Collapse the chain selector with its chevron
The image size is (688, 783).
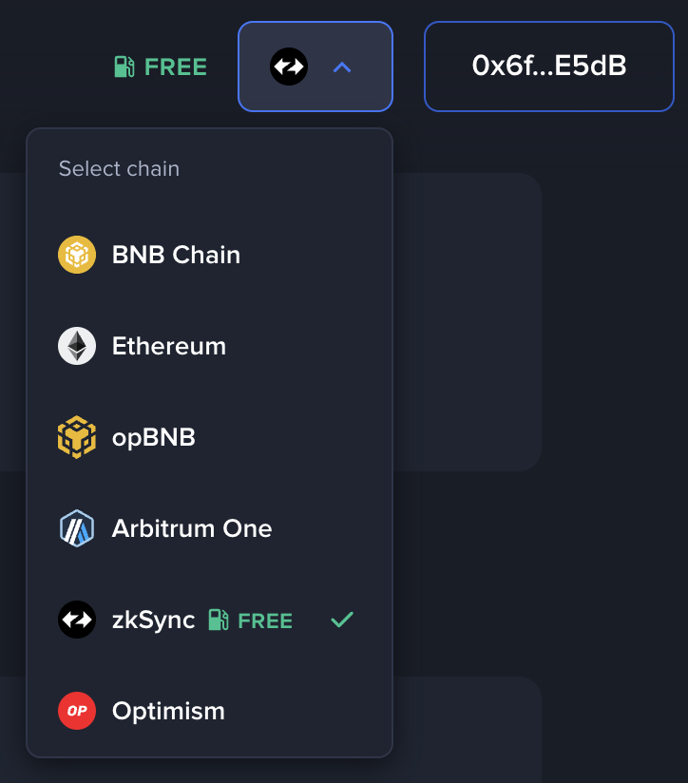[341, 67]
